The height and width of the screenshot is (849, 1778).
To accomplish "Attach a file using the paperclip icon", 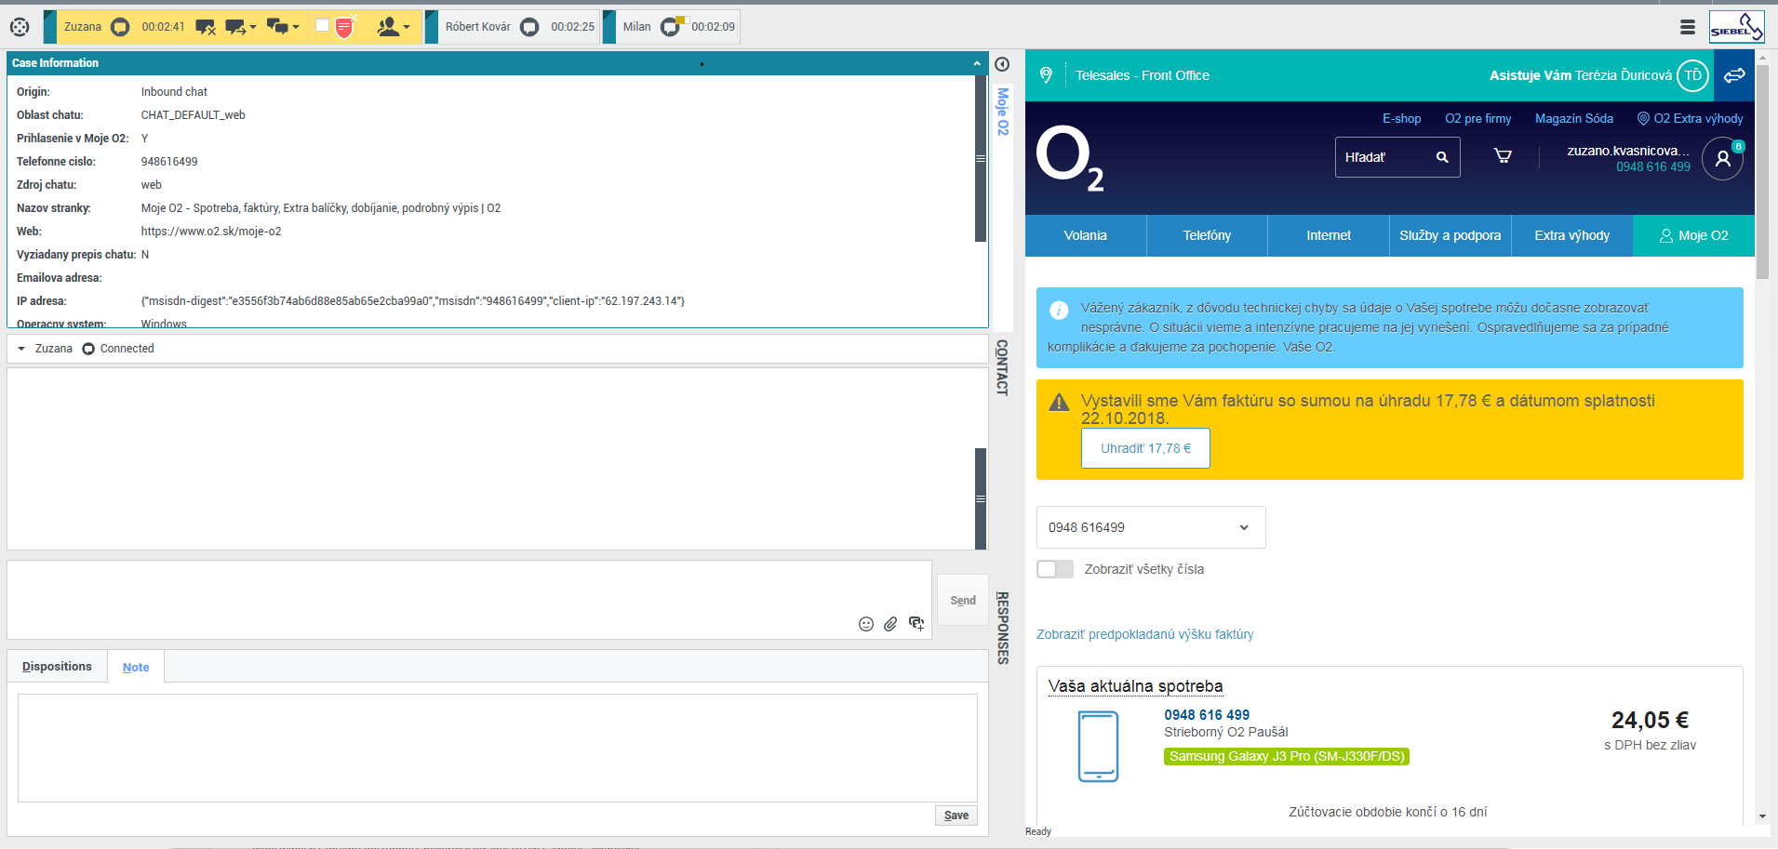I will 890,624.
